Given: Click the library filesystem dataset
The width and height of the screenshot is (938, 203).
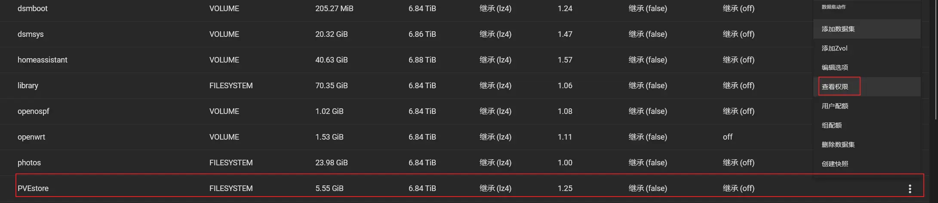Looking at the screenshot, I should coord(28,86).
